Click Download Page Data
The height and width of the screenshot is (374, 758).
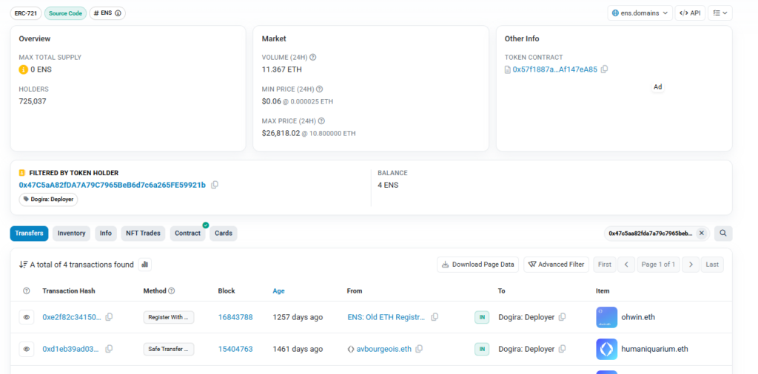478,265
